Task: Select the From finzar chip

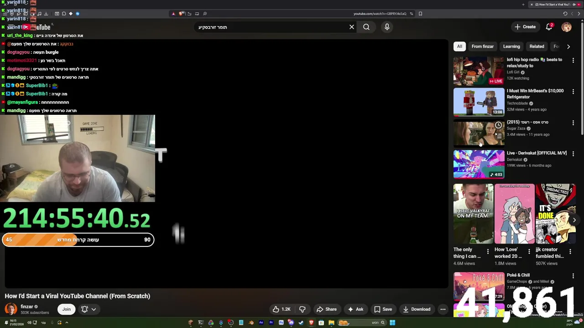Action: point(482,46)
